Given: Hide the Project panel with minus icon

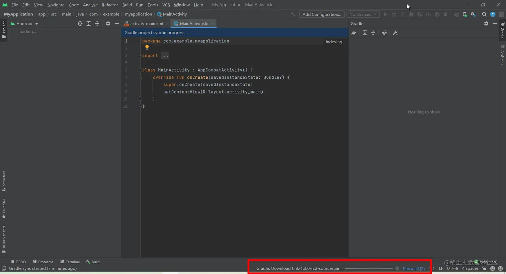Looking at the screenshot, I should pyautogui.click(x=116, y=23).
